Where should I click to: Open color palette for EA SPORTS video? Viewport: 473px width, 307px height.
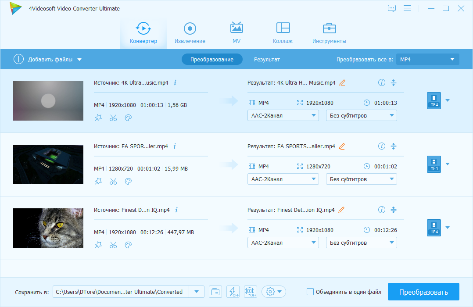[x=128, y=182]
